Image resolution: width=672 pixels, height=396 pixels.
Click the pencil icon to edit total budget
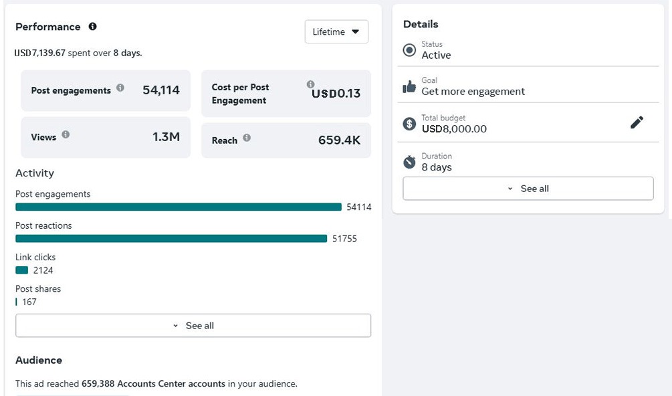click(637, 122)
